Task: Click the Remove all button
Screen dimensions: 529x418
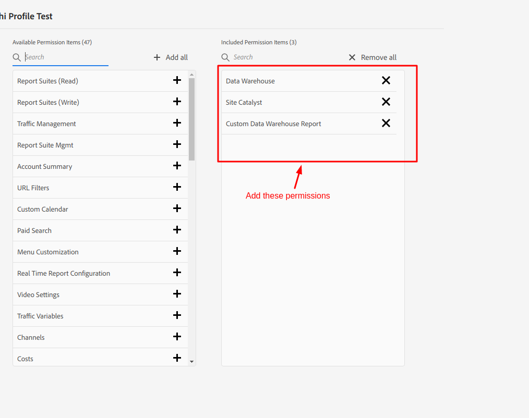Action: coord(372,57)
